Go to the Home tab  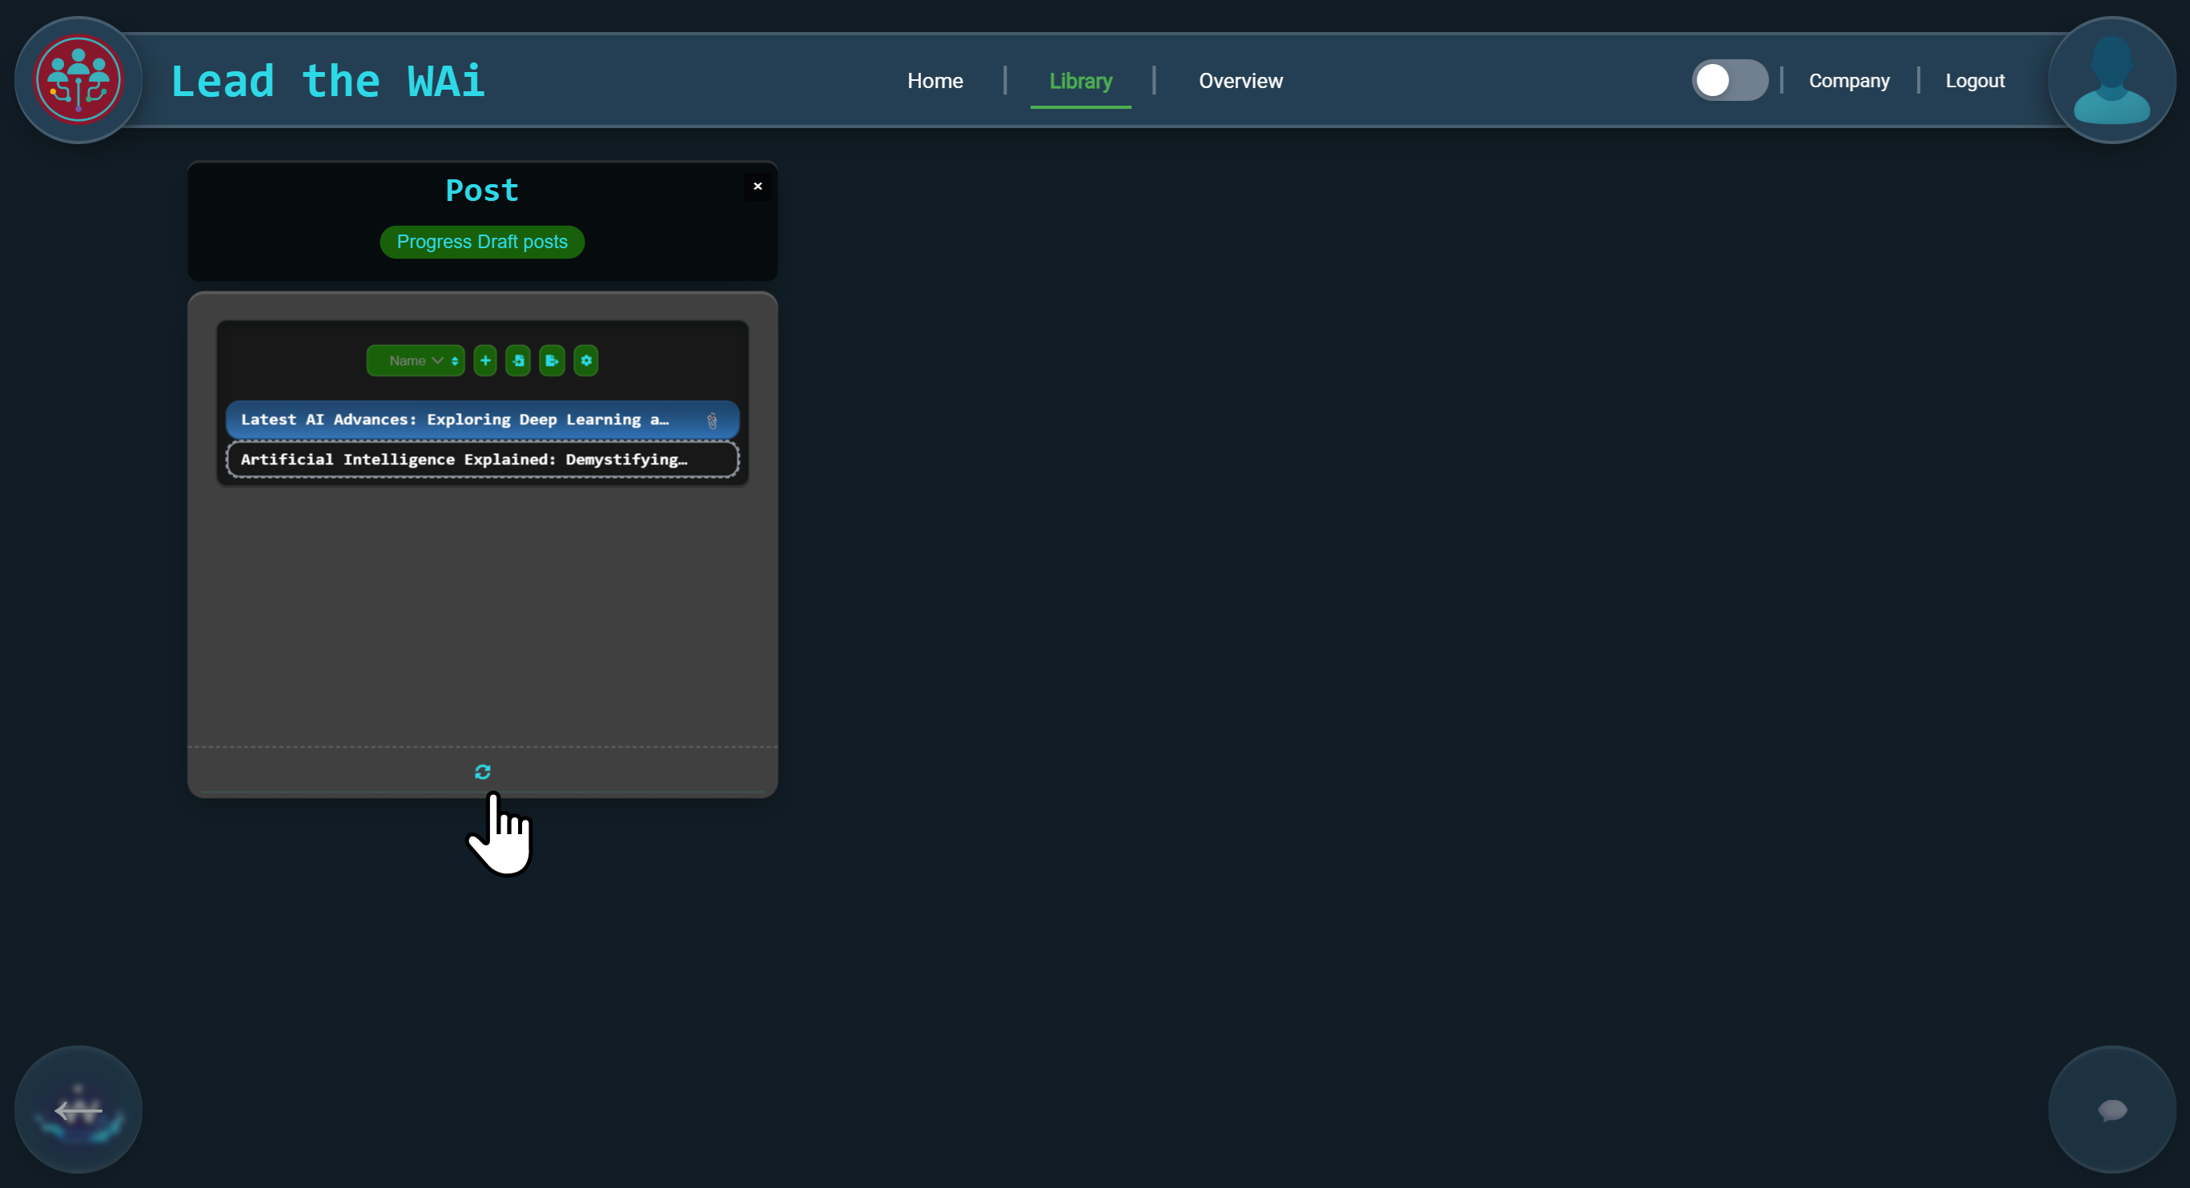934,81
